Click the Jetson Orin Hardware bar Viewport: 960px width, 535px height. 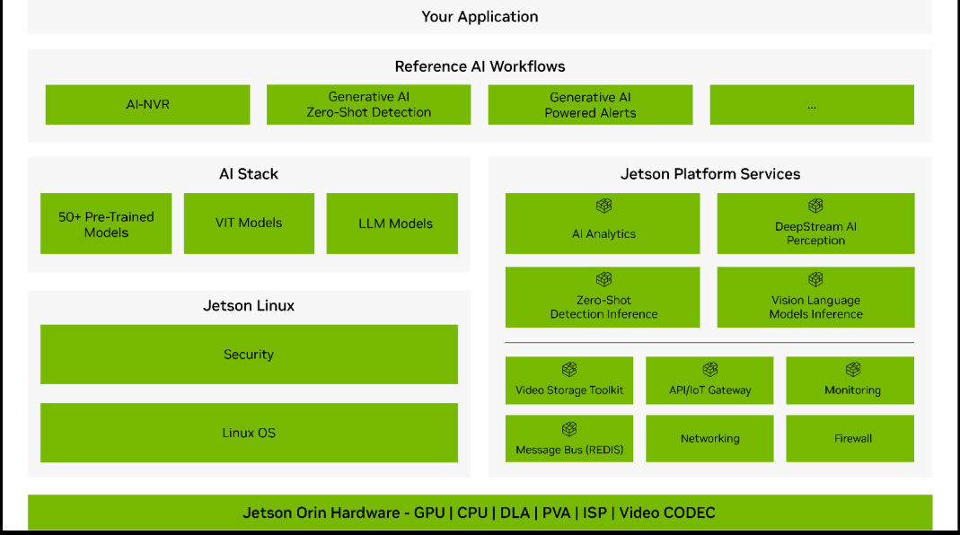pyautogui.click(x=480, y=513)
